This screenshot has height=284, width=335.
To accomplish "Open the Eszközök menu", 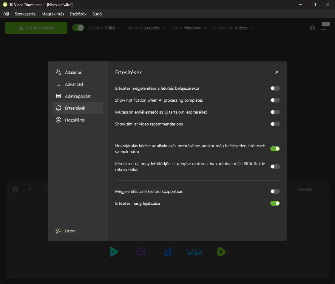I will 78,14.
